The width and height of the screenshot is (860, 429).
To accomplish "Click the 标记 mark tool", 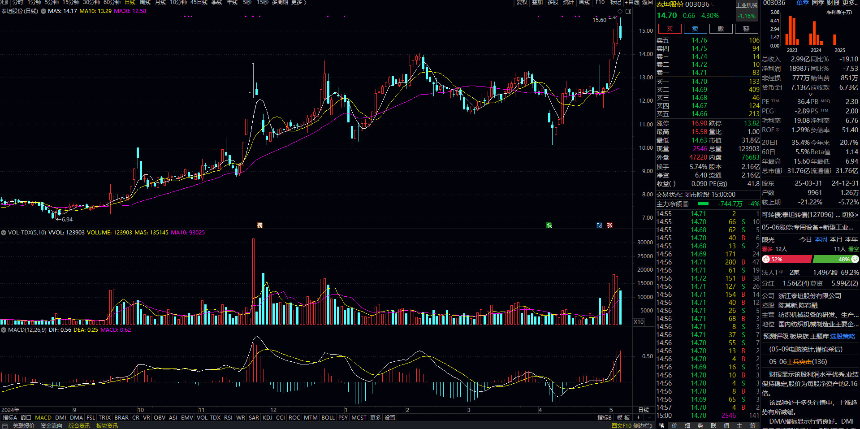I will click(x=616, y=2).
